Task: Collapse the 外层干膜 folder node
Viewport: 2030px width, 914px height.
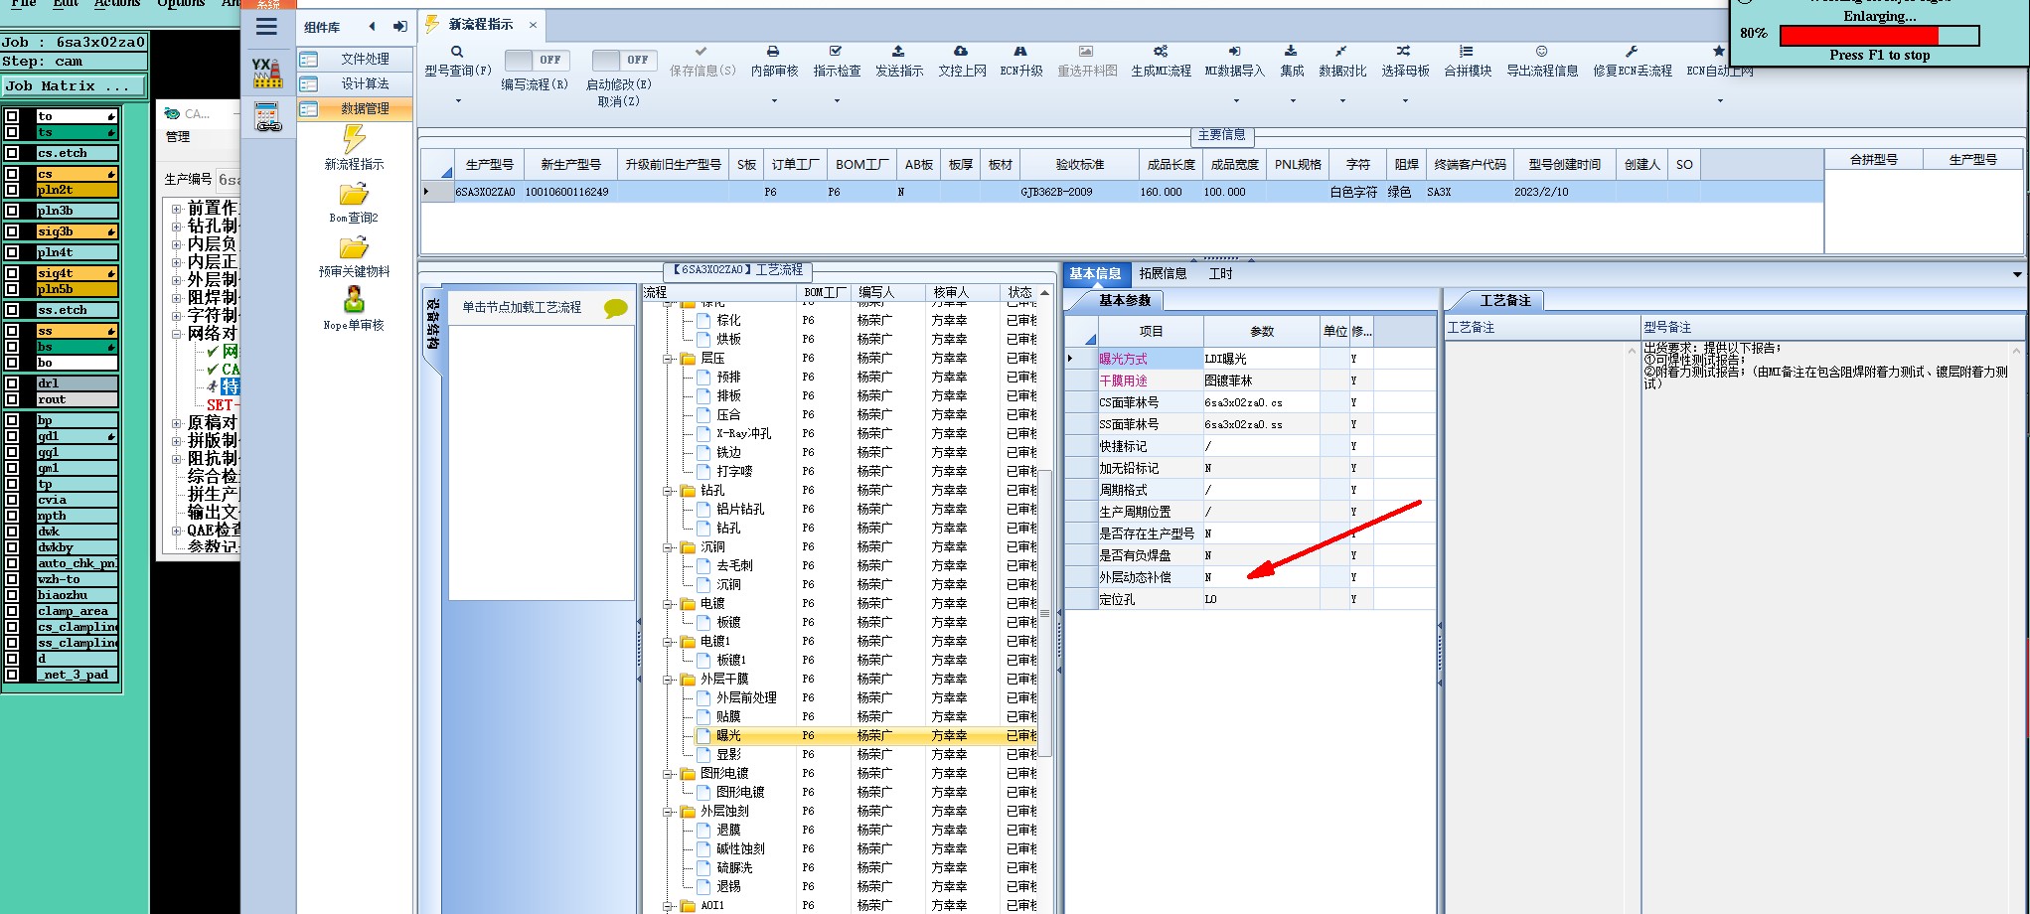Action: [669, 680]
